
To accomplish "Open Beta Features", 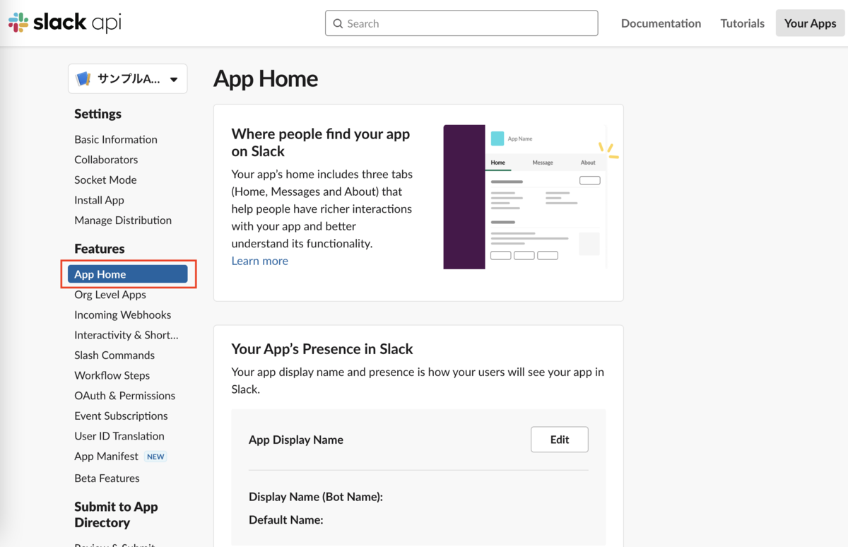I will pos(107,478).
